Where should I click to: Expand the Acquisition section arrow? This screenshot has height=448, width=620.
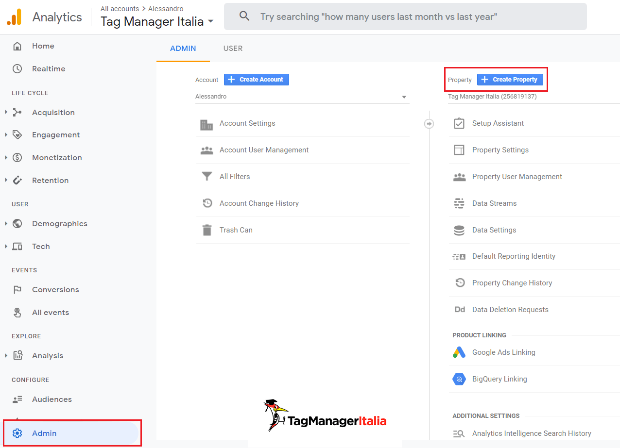tap(6, 112)
